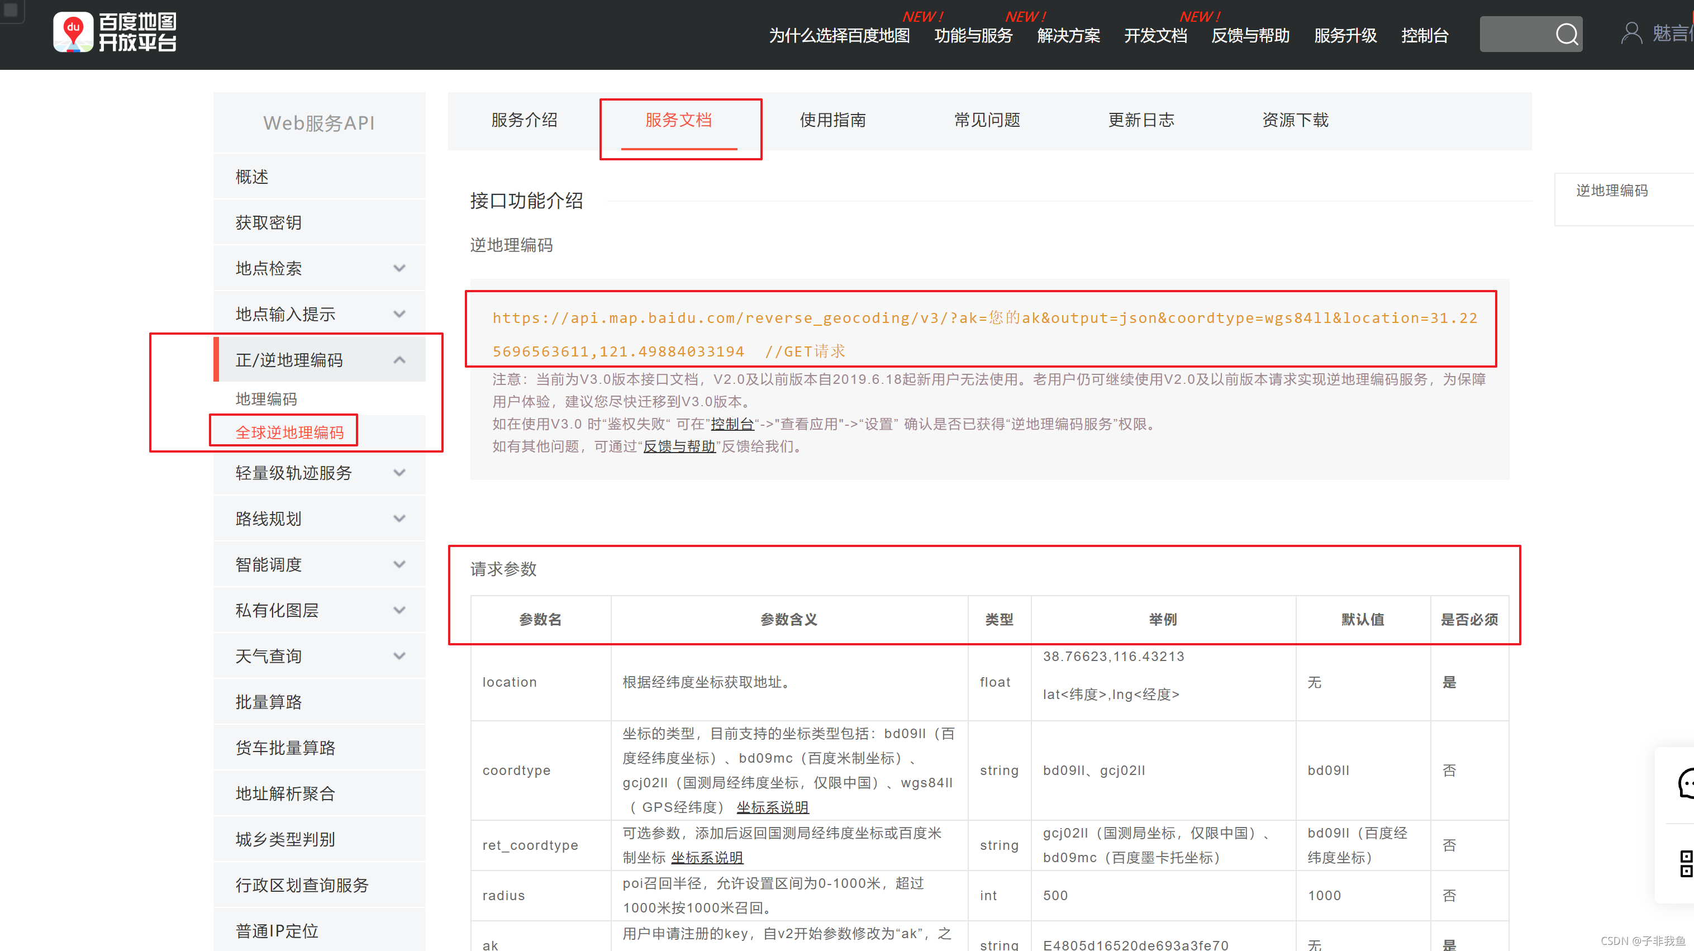
Task: Click the 请求参数 section heading
Action: click(x=504, y=569)
